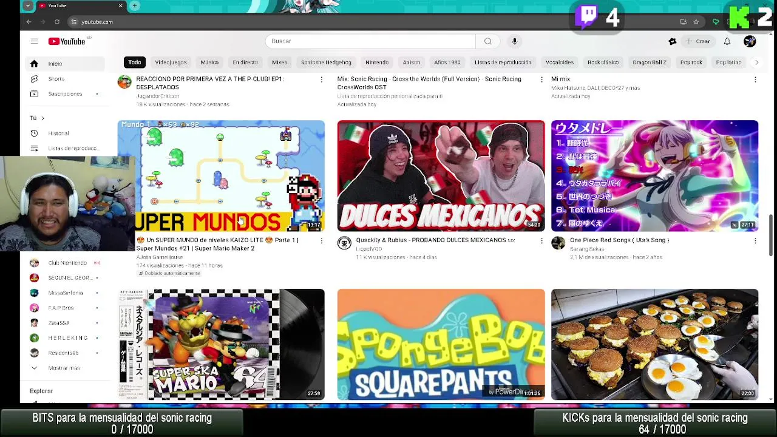This screenshot has width=777, height=437.
Task: Open options for REACCIONO POR PRIMERA VEZ video
Action: 321,80
